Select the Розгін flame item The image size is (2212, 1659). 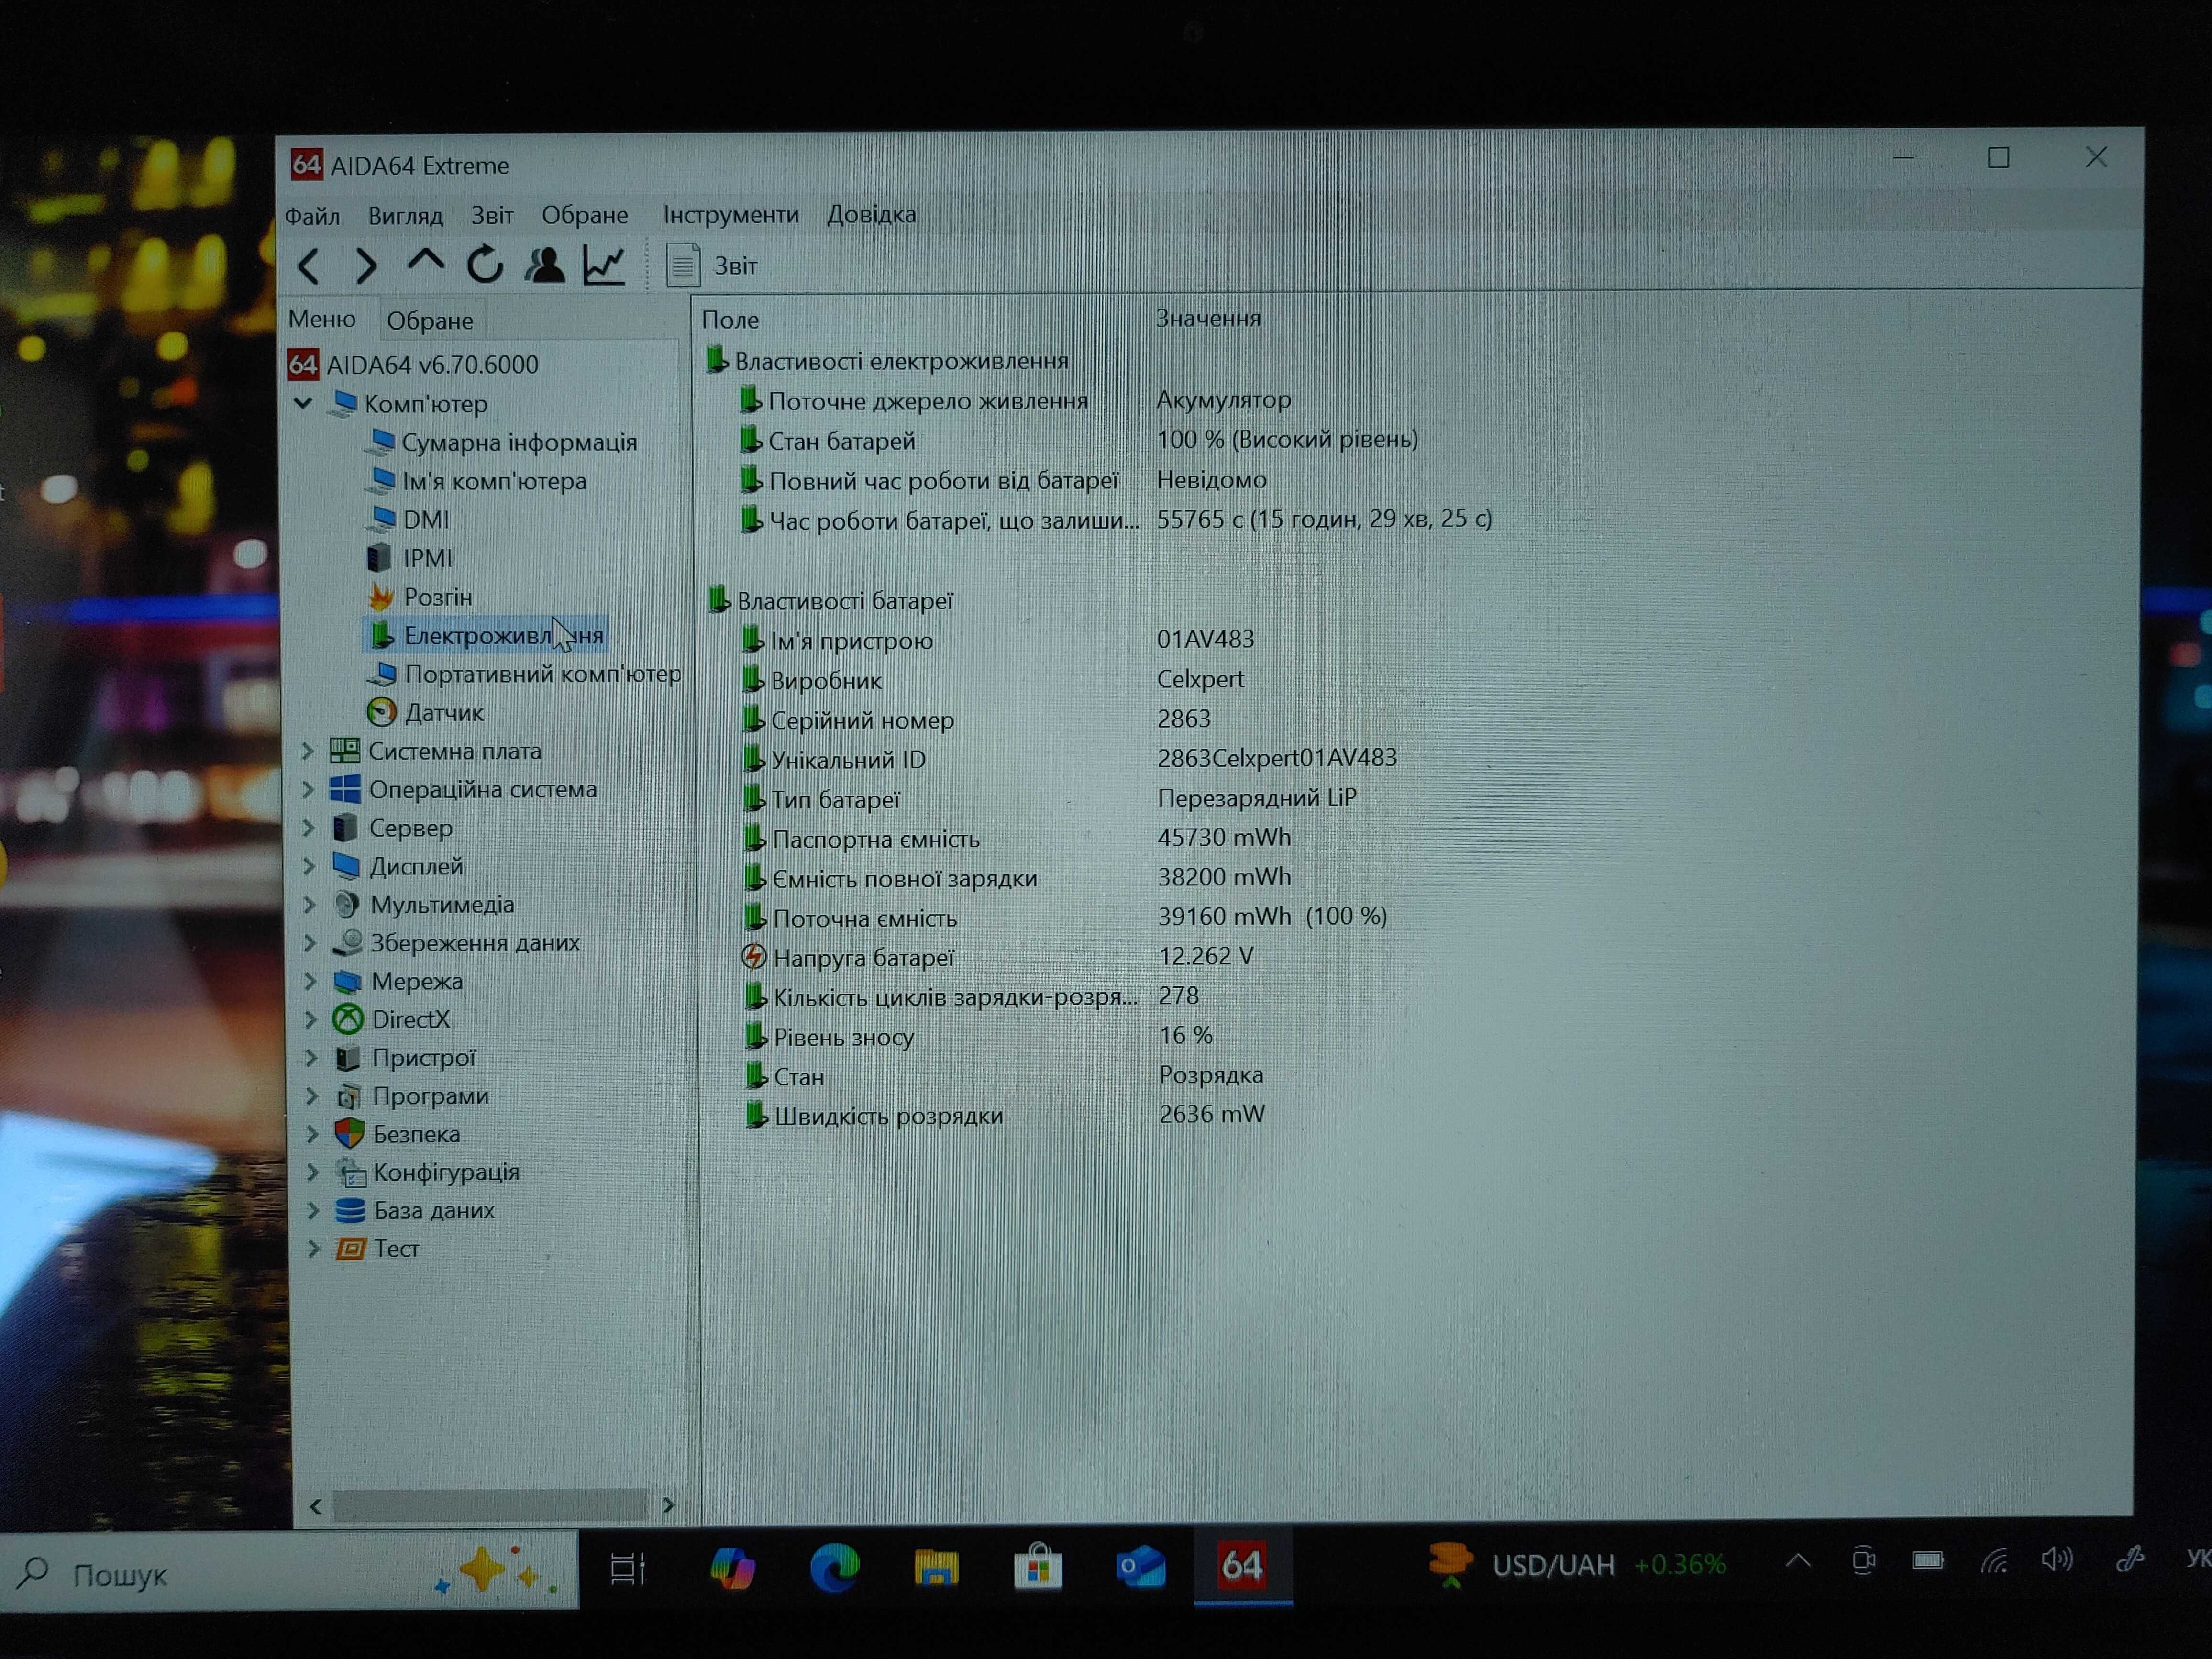438,597
